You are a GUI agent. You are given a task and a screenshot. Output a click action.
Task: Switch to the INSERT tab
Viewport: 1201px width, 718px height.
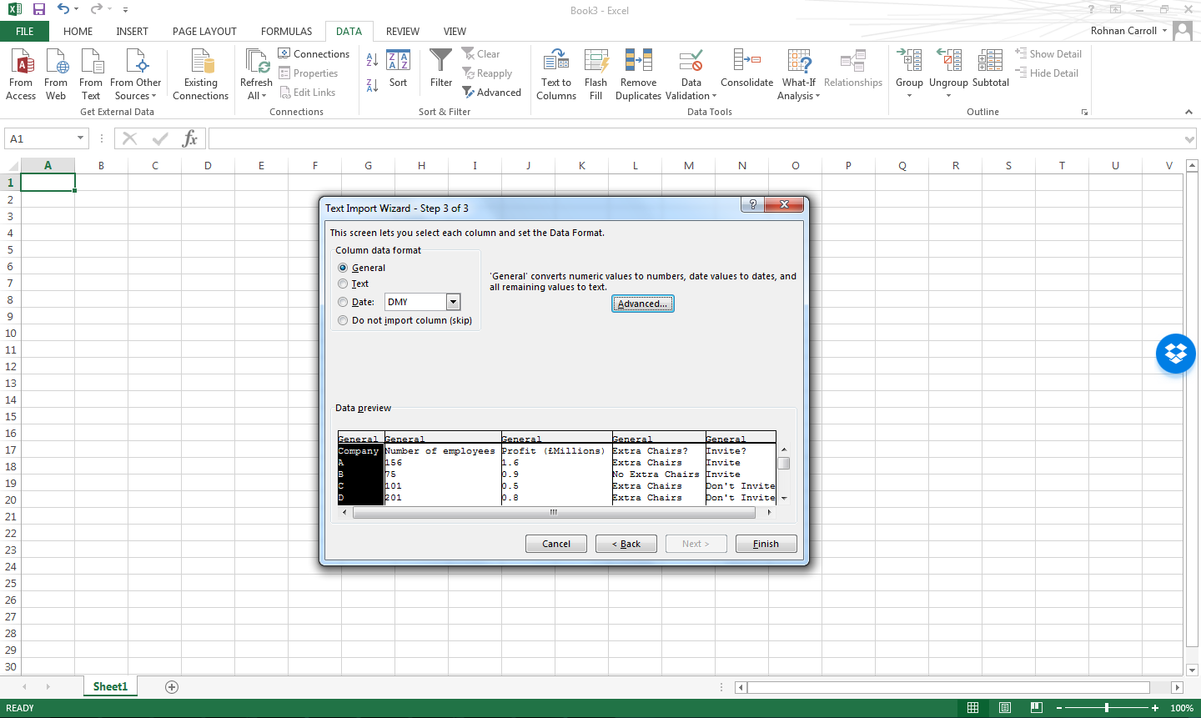point(133,32)
